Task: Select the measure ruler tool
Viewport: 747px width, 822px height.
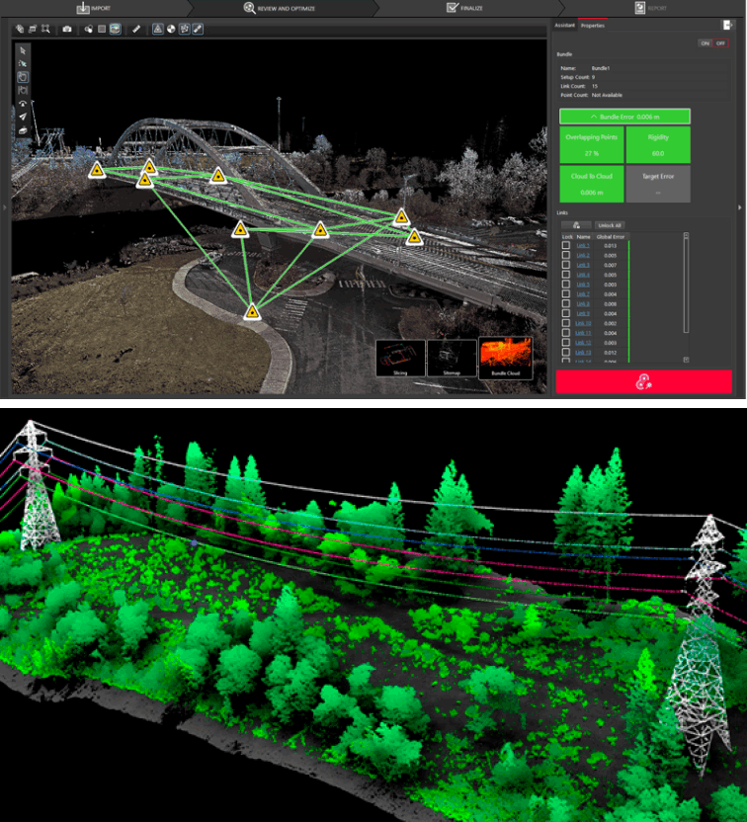Action: point(136,29)
